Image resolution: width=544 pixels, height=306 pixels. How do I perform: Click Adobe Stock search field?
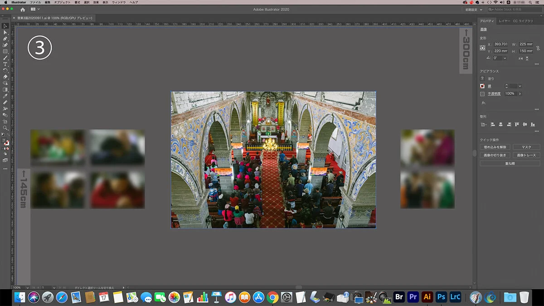(x=515, y=9)
